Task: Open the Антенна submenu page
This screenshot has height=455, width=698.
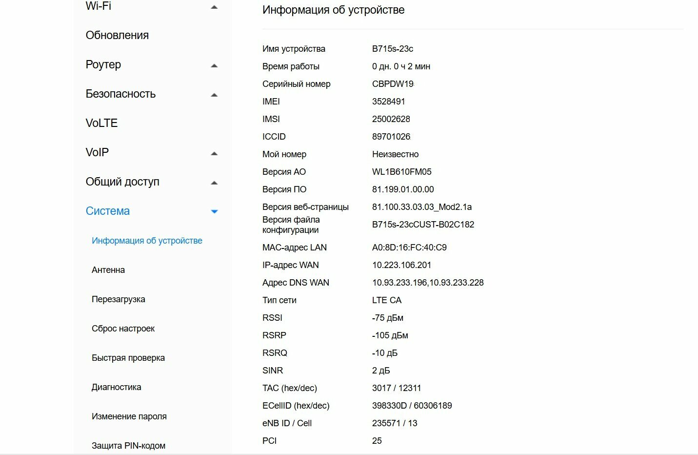Action: (108, 270)
